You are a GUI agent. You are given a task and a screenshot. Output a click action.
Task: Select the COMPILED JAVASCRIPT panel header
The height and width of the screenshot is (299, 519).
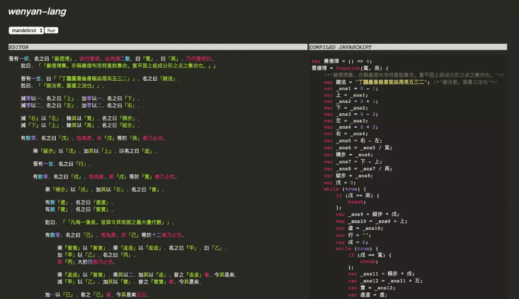click(408, 47)
